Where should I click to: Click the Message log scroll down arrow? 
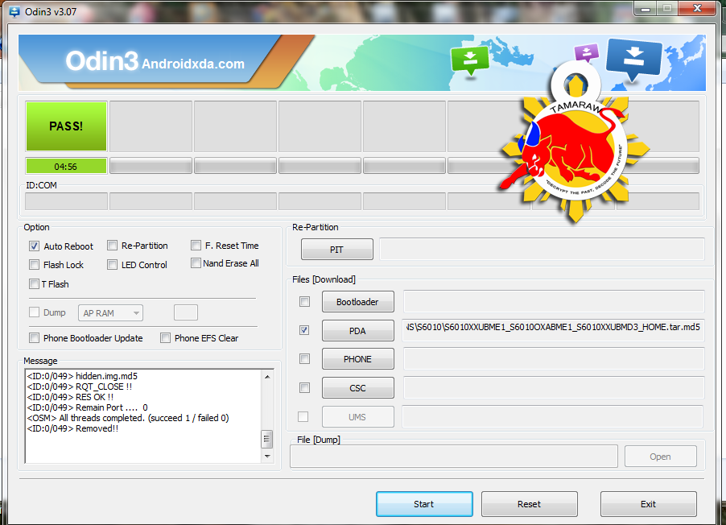click(x=267, y=457)
